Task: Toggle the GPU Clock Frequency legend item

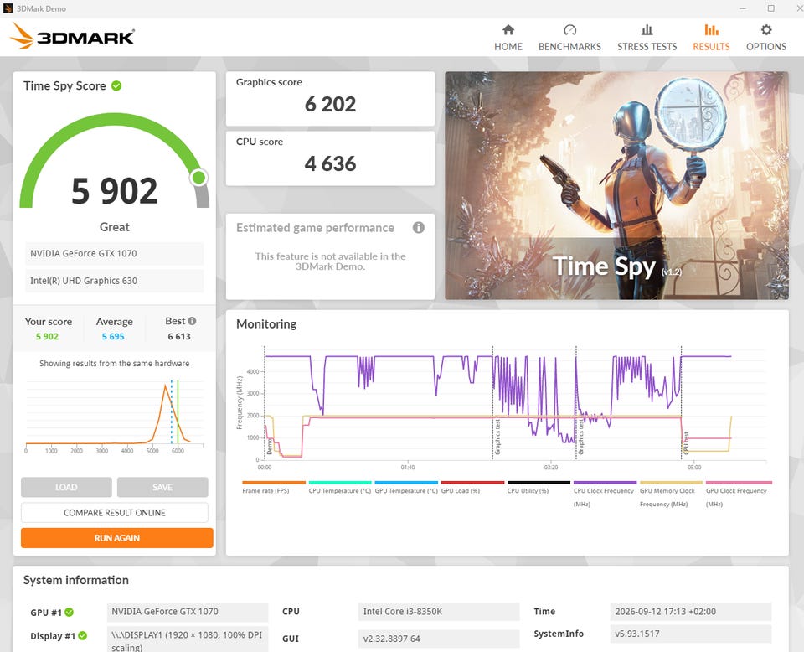Action: (x=737, y=494)
